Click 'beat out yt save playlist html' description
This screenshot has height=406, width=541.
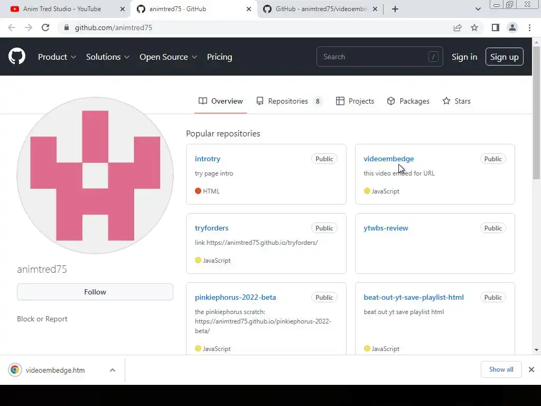point(404,312)
